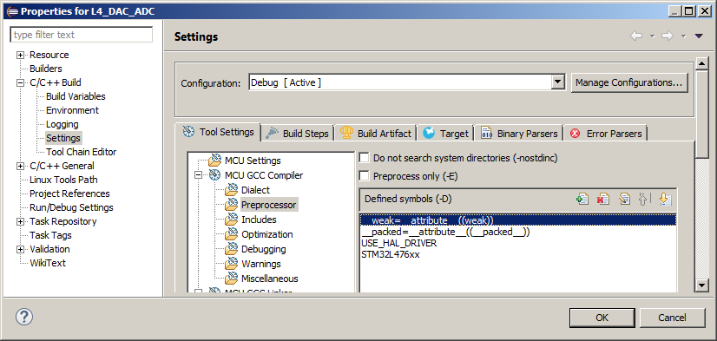Click the Move symbol down icon
This screenshot has height=341, width=717.
(665, 199)
